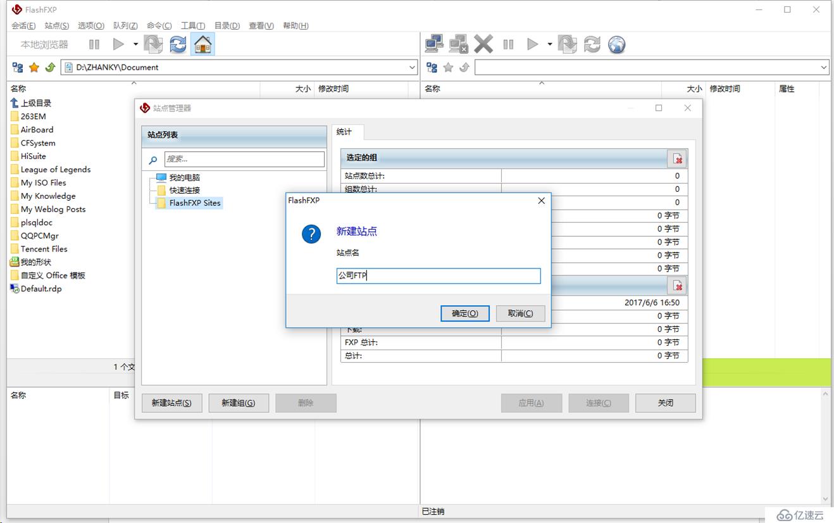
Task: Click the remote pane refresh icon
Action: pyautogui.click(x=592, y=44)
